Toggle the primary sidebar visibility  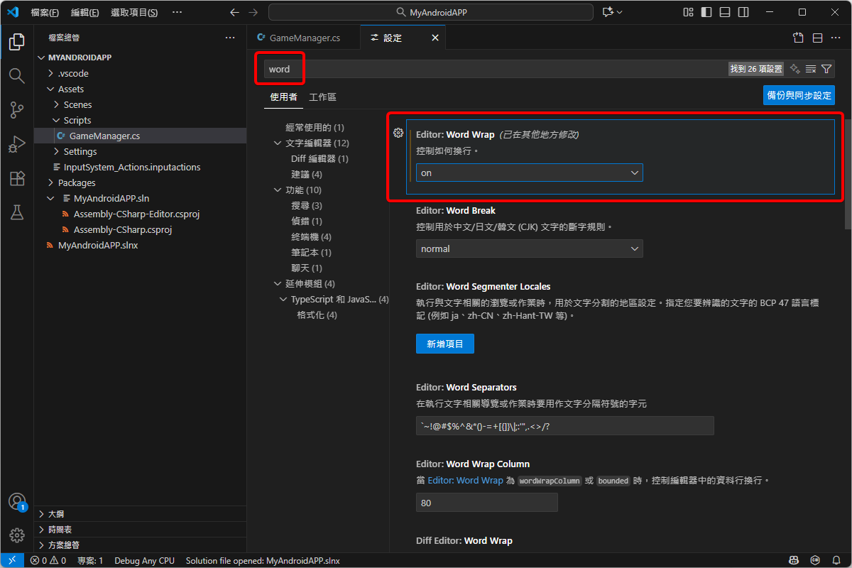tap(706, 12)
